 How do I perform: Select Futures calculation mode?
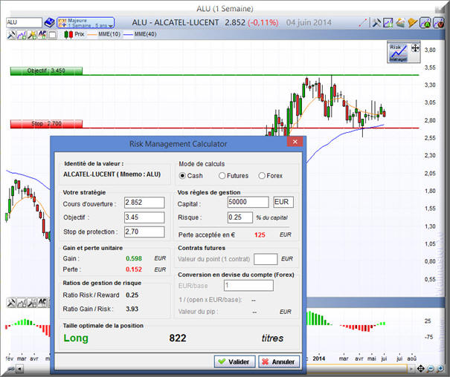coord(222,176)
